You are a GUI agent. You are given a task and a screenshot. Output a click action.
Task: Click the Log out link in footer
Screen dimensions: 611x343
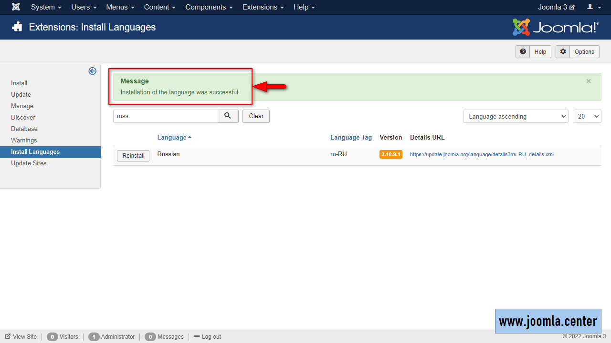207,337
